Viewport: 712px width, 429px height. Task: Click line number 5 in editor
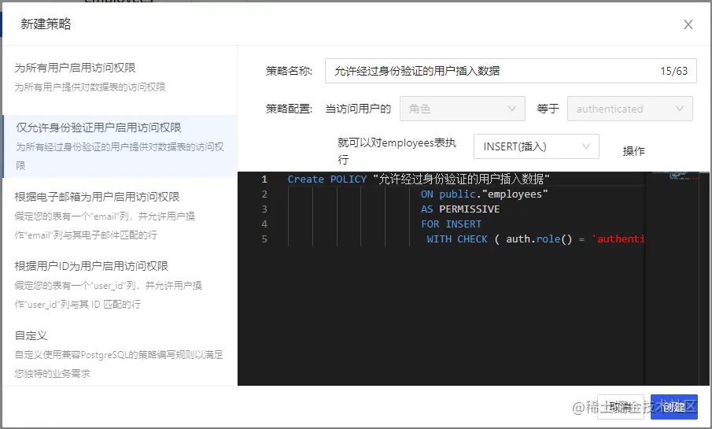pos(264,239)
